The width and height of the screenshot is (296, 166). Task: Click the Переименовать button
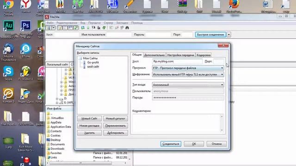(115, 126)
